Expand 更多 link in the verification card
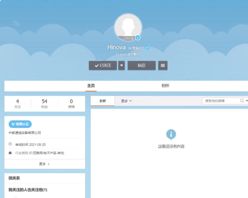Image resolution: width=248 pixels, height=198 pixels. [x=44, y=164]
